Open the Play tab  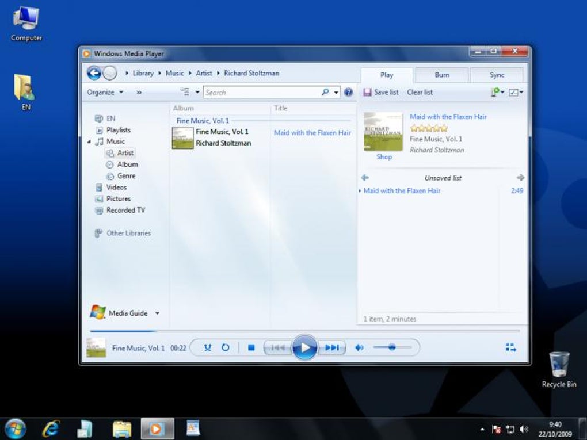pyautogui.click(x=387, y=75)
